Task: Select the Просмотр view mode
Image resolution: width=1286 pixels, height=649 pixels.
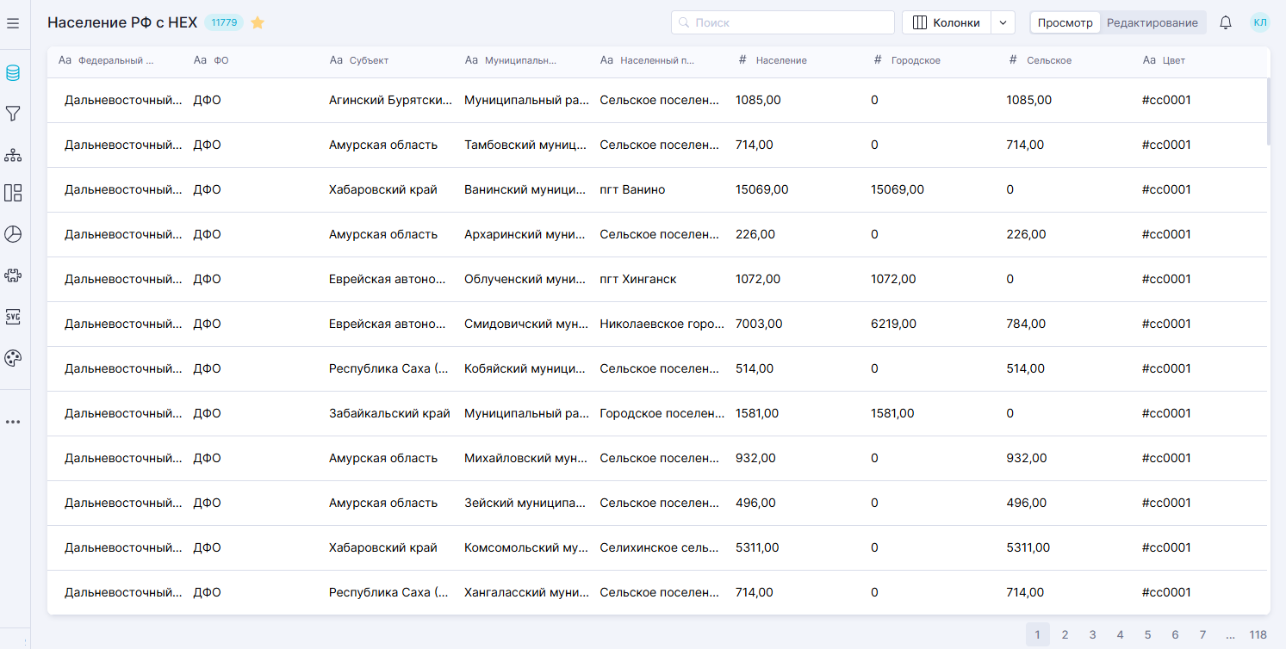Action: (x=1065, y=23)
